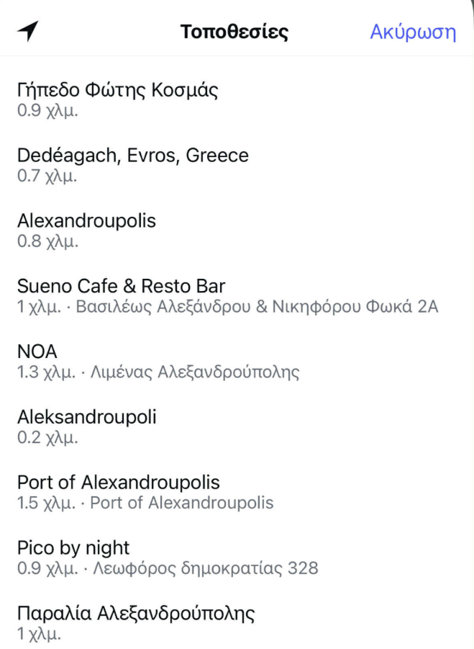Pick the Alexandroupolis location entry
Viewport: 474px width, 649px height.
tap(86, 220)
